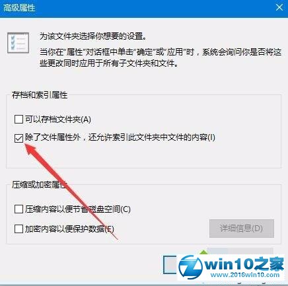The height and width of the screenshot is (286, 288).
Task: Enable the 加密内容以便保护数据(E) checkbox box
Action: (18, 229)
